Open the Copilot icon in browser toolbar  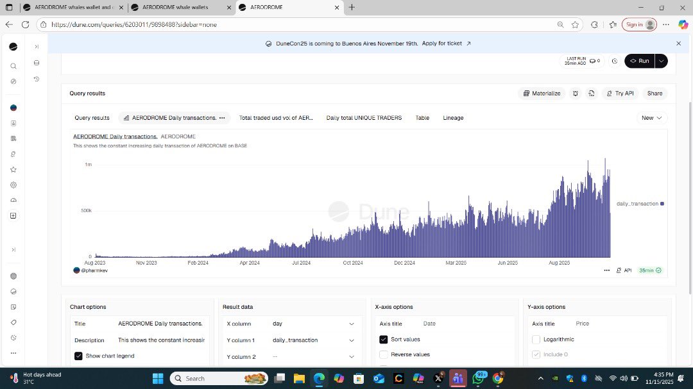tap(683, 25)
